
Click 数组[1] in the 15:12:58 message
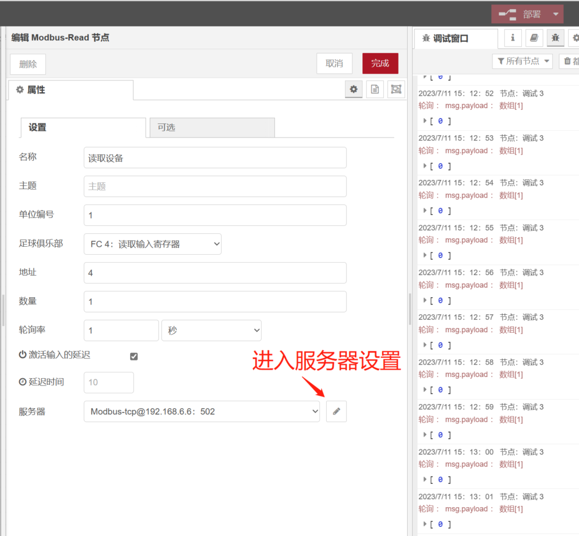pos(511,375)
